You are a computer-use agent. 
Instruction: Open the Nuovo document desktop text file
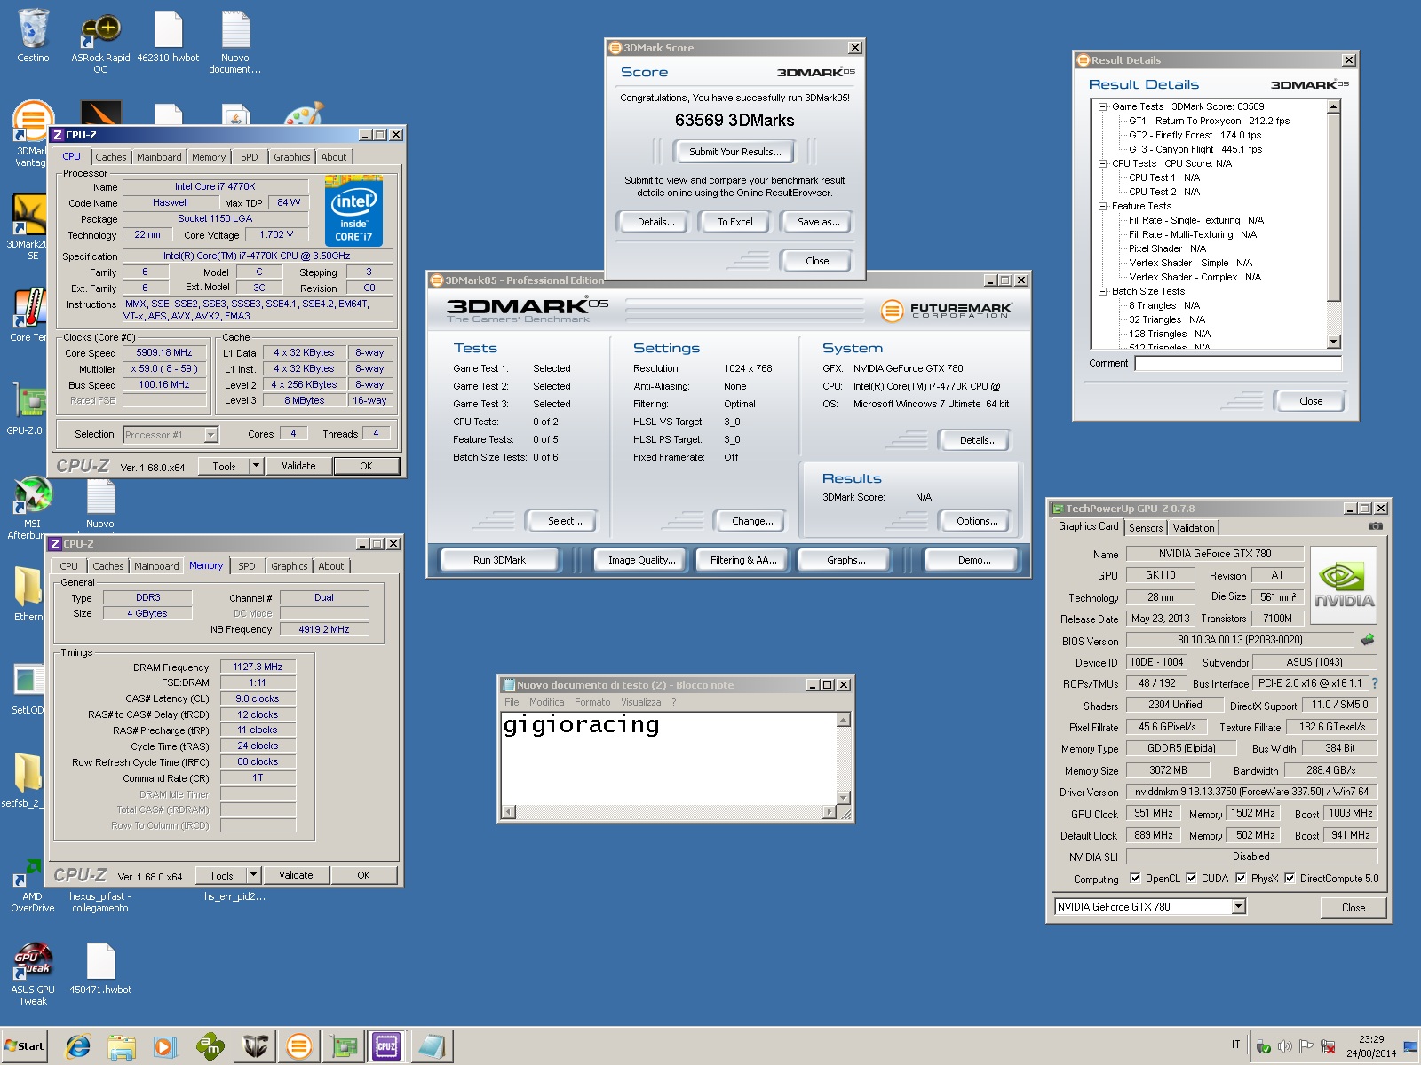(x=235, y=29)
